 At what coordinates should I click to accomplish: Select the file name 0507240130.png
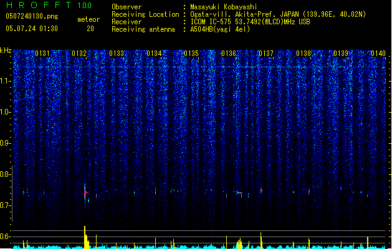pos(32,16)
